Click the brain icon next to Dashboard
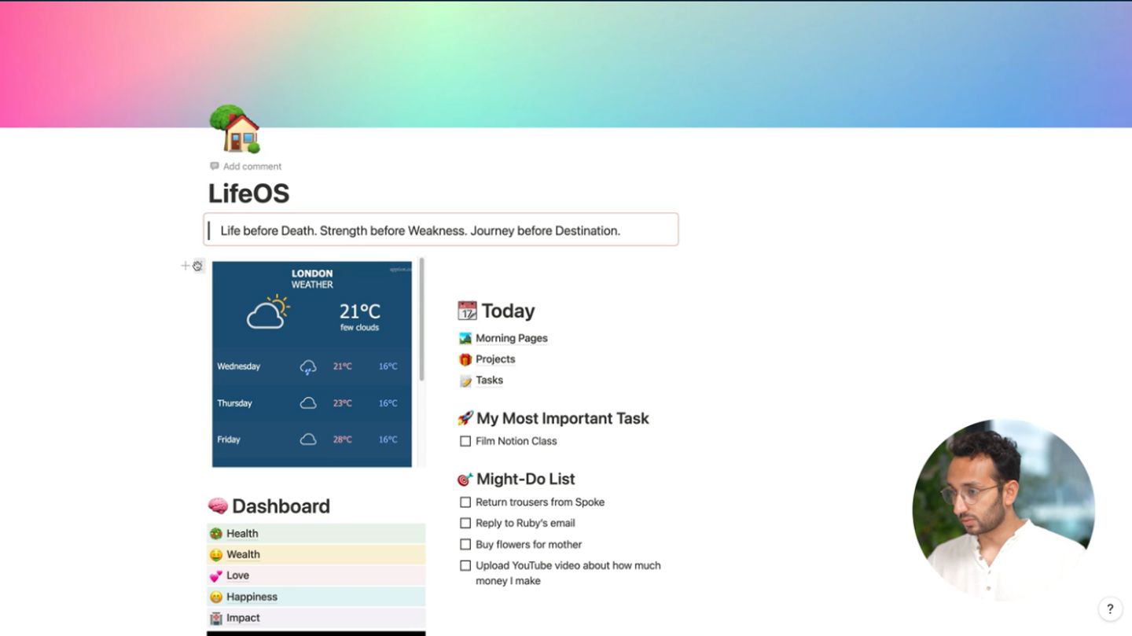This screenshot has height=636, width=1132. (218, 505)
